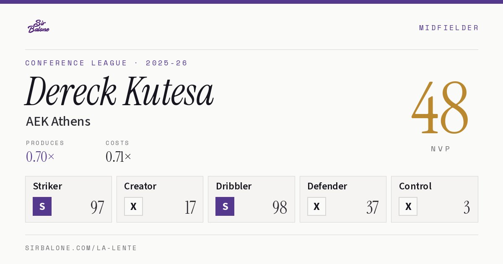Select the Striker stat card title
This screenshot has height=264, width=503.
coord(47,186)
